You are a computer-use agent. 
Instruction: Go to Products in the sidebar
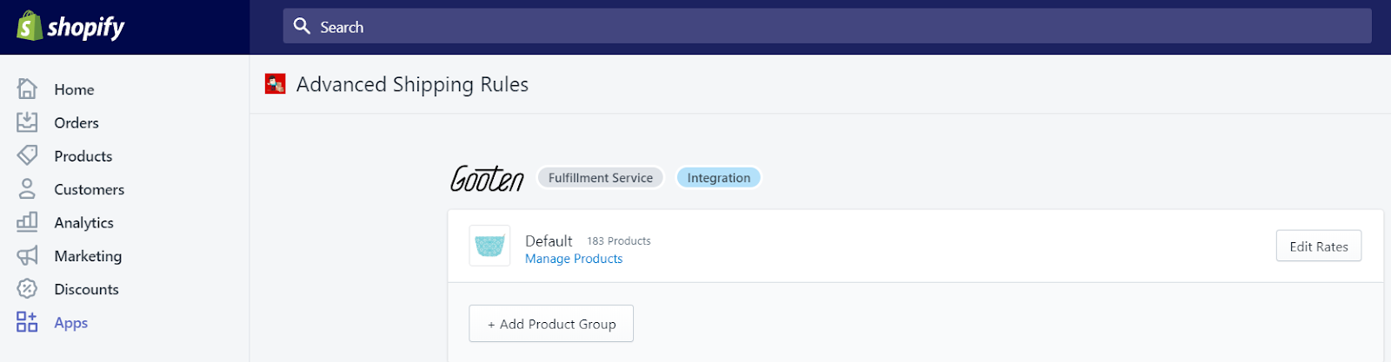point(83,156)
